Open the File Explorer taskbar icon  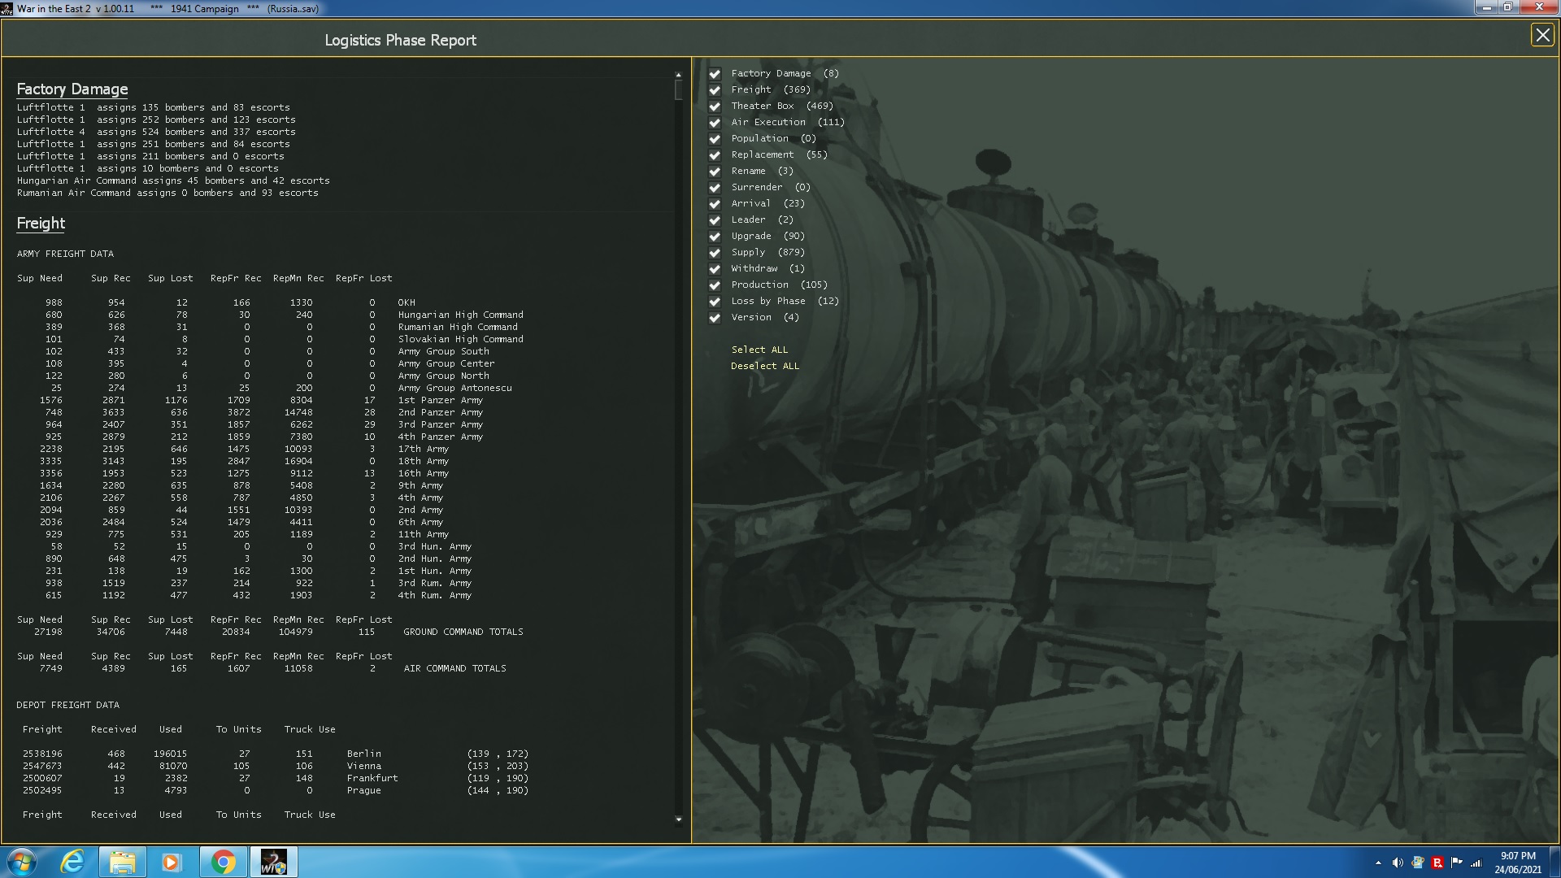pyautogui.click(x=122, y=862)
